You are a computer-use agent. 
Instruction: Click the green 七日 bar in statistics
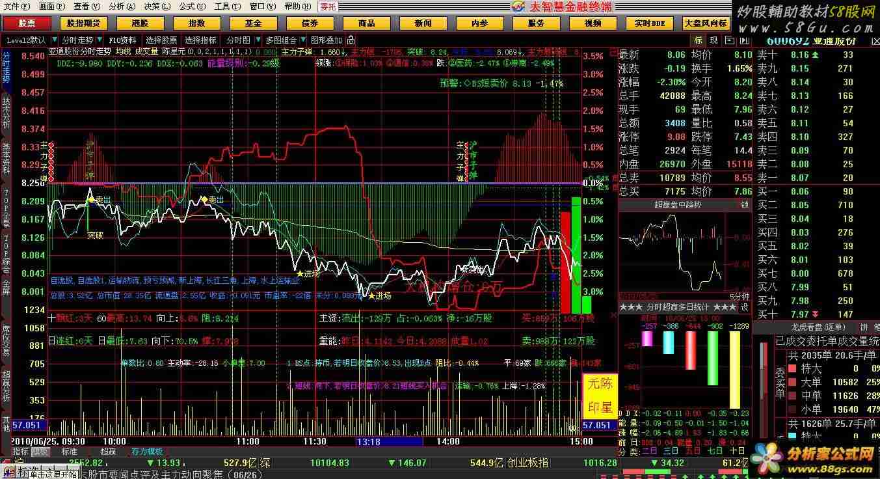[713, 358]
